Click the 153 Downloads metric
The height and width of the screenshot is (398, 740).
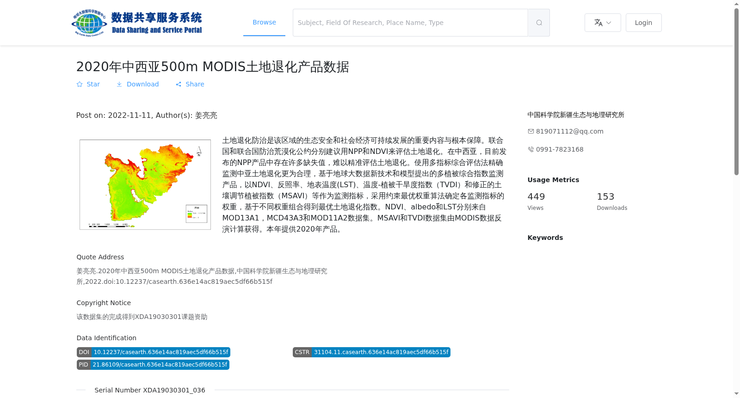612,202
